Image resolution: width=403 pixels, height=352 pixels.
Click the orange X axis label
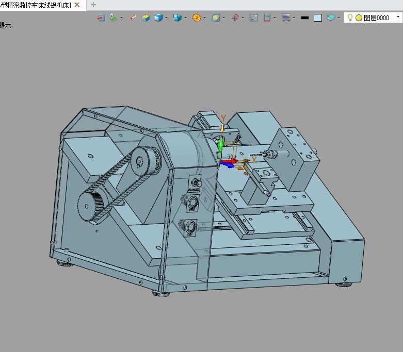[254, 160]
